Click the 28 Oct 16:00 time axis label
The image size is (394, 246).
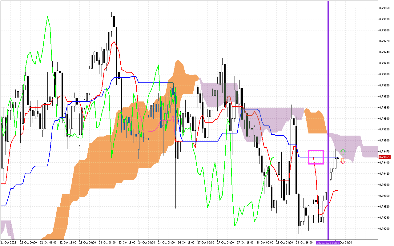(304, 243)
